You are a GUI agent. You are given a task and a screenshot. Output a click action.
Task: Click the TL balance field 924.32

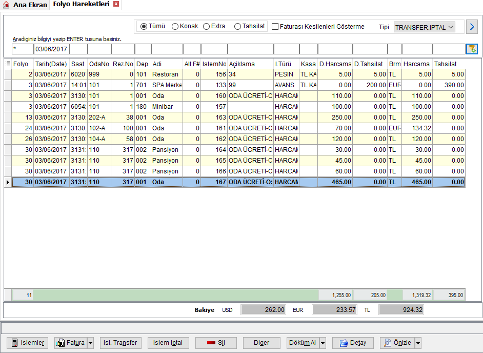pos(401,310)
